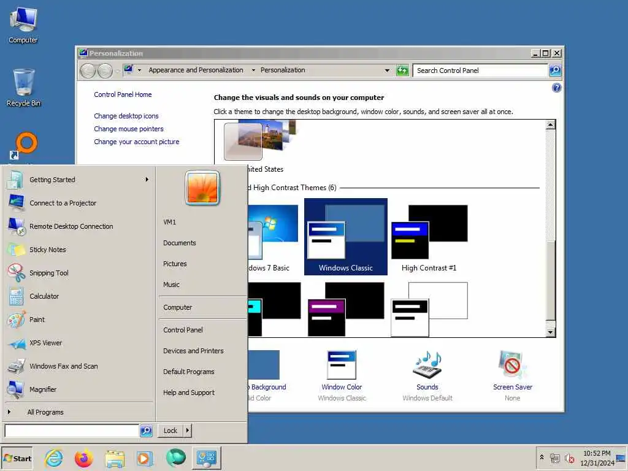Click the orange ring shortcut desktop icon
Viewport: 628px width, 471px height.
pos(24,145)
